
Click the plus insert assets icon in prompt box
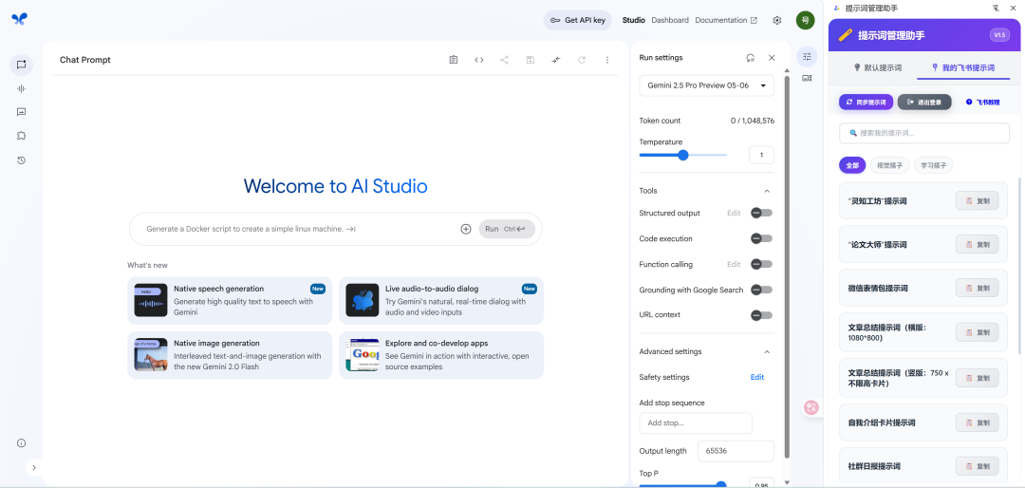466,229
